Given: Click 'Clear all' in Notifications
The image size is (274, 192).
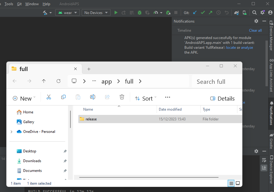Looking at the screenshot, I should (x=255, y=30).
